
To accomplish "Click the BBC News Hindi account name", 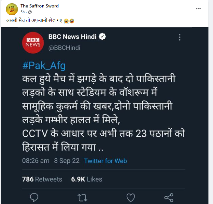I will 72,37.
